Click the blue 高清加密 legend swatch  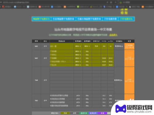coord(93,113)
